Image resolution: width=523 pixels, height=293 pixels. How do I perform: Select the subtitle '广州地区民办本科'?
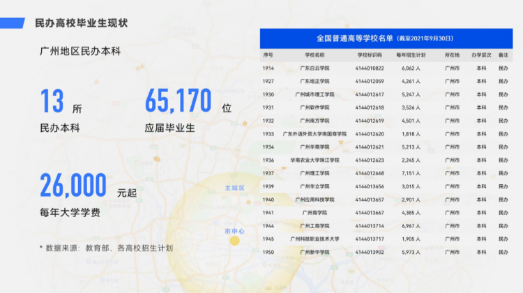(80, 52)
